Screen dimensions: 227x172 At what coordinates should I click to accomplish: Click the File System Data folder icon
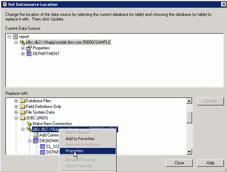pyautogui.click(x=23, y=112)
